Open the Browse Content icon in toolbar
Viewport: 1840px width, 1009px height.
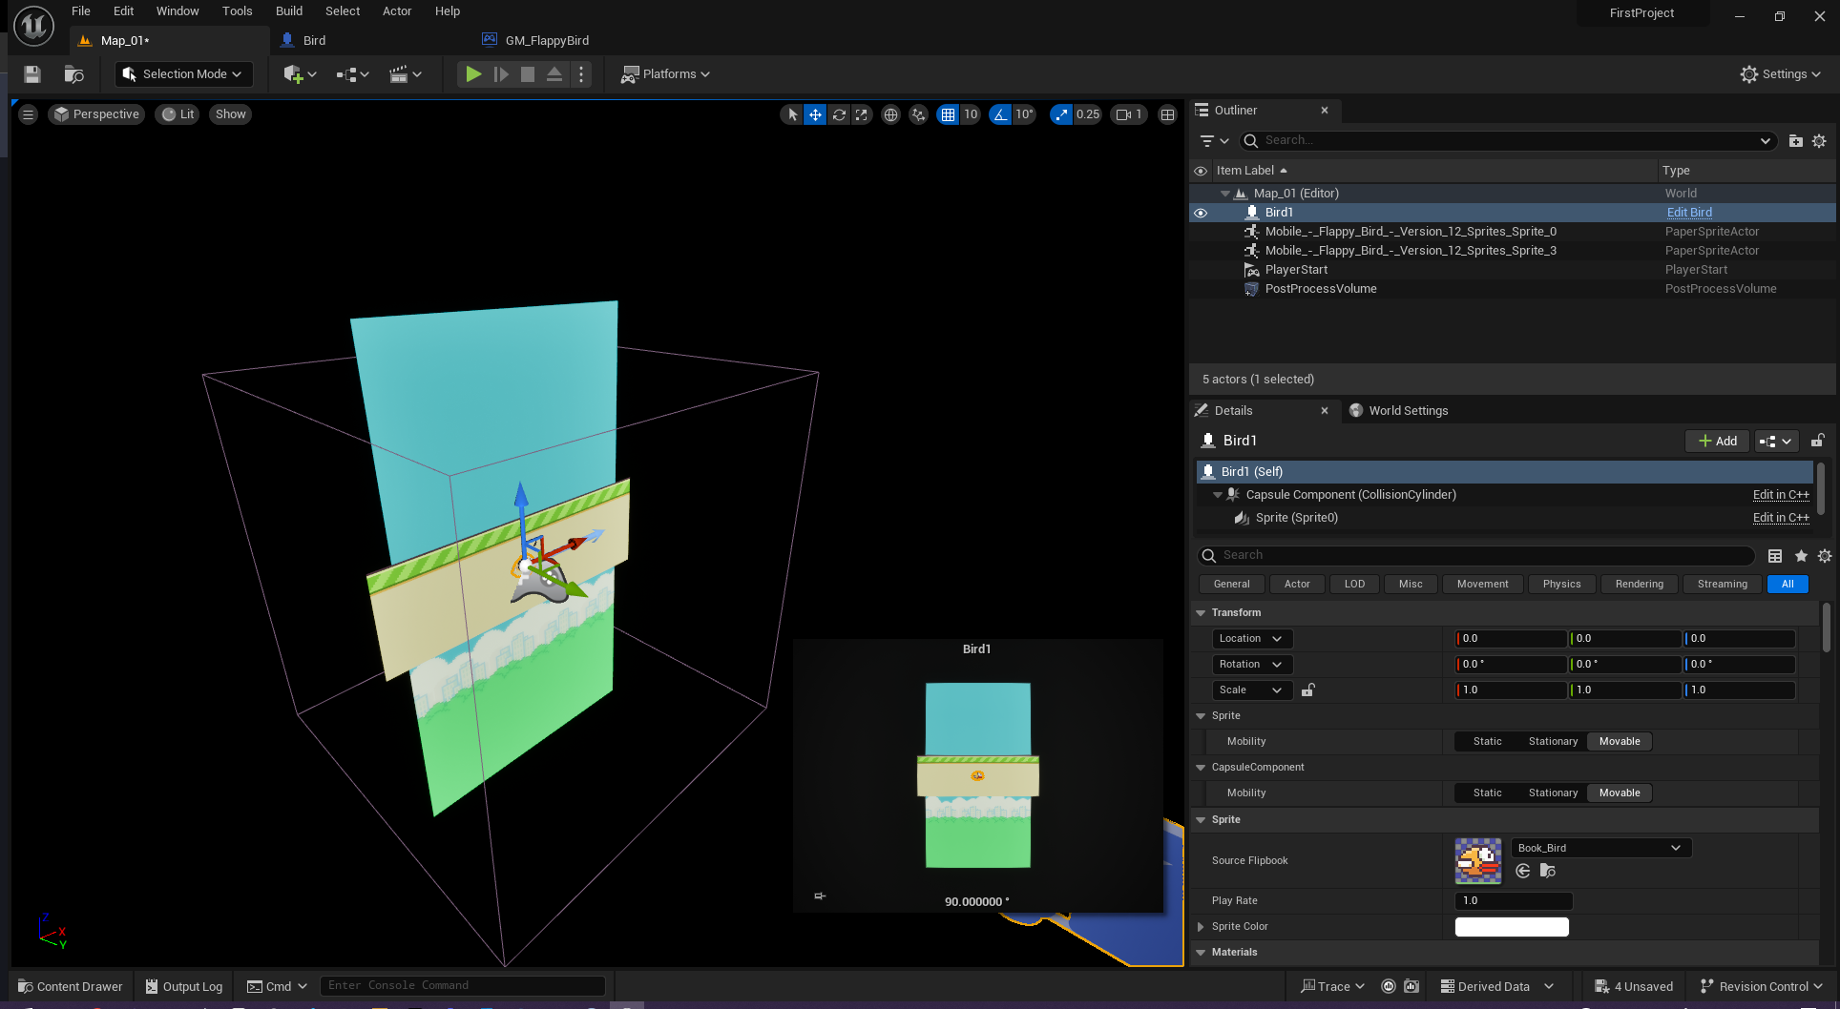pyautogui.click(x=73, y=74)
